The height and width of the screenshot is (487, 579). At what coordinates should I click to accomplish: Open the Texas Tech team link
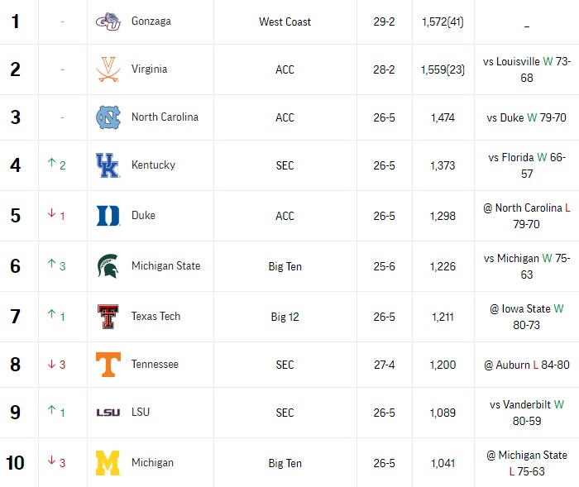(156, 317)
